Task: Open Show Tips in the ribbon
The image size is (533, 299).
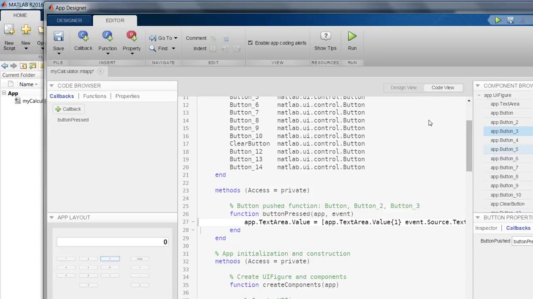Action: pyautogui.click(x=325, y=41)
